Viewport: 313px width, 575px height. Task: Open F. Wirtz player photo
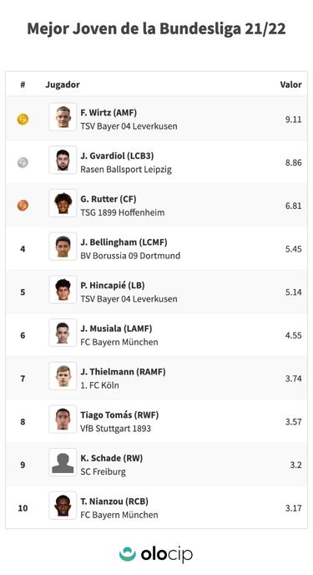coord(63,117)
